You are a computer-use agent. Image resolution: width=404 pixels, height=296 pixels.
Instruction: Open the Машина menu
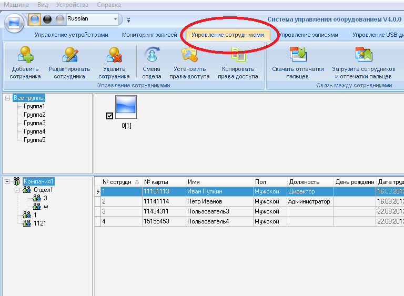[16, 5]
